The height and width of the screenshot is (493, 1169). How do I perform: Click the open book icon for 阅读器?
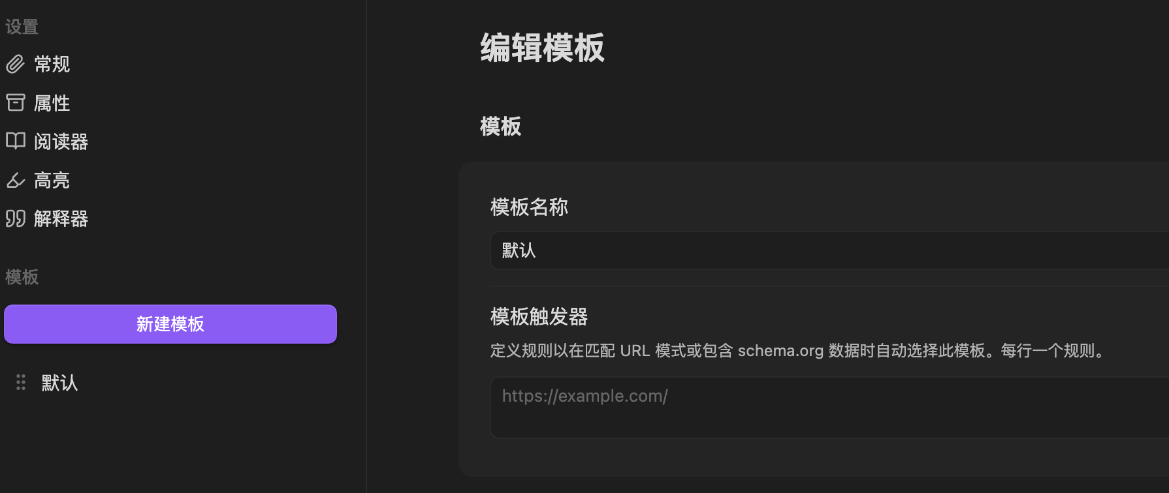coord(15,141)
